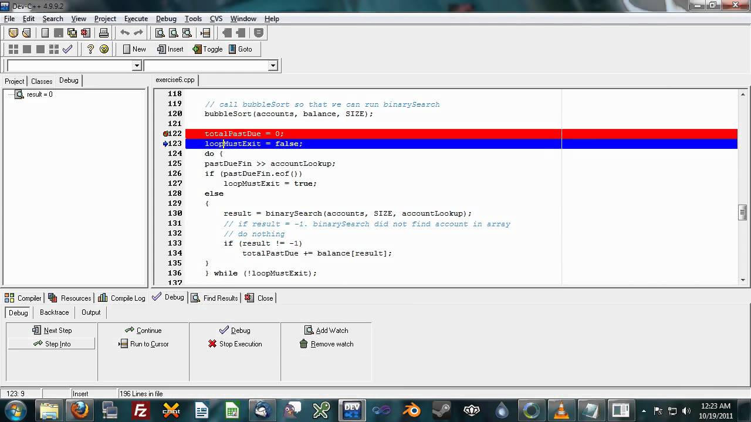Click the Compile toolbar icon
The height and width of the screenshot is (422, 751).
pos(13,49)
